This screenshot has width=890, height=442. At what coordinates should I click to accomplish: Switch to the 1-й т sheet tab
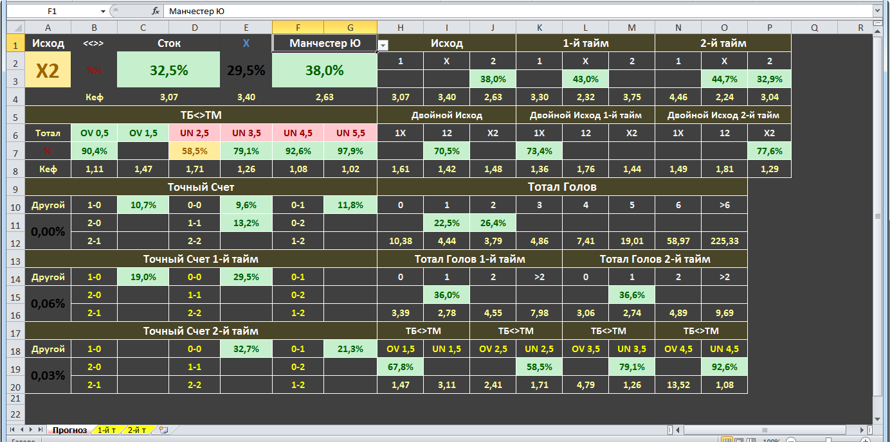pos(107,430)
